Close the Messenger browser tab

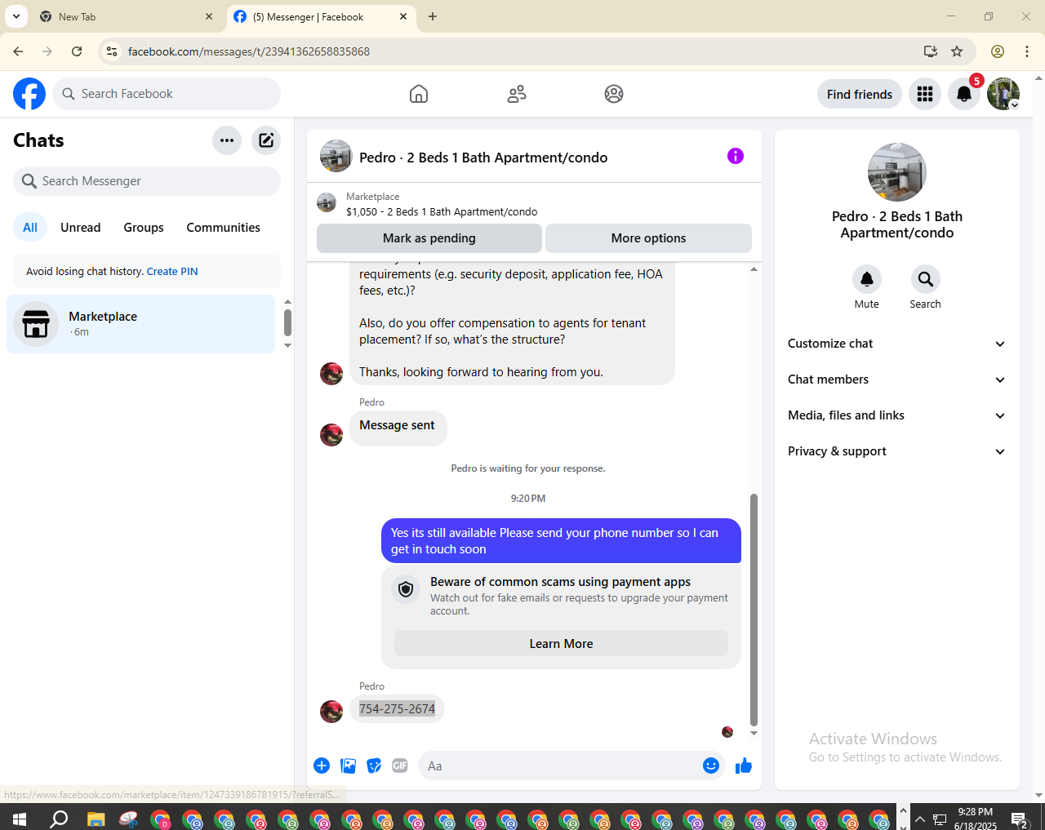click(403, 16)
